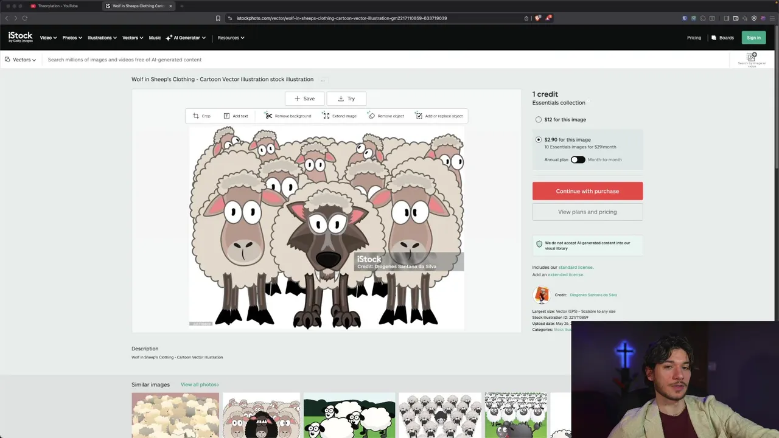779x438 pixels.
Task: Click the Diogenes Santana da Silva link
Action: (593, 295)
